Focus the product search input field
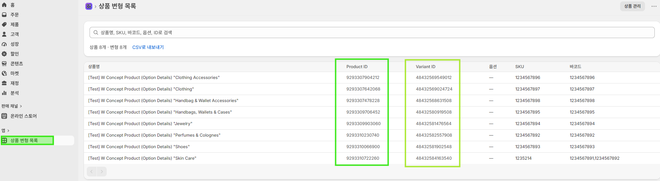The height and width of the screenshot is (181, 660). coord(372,32)
